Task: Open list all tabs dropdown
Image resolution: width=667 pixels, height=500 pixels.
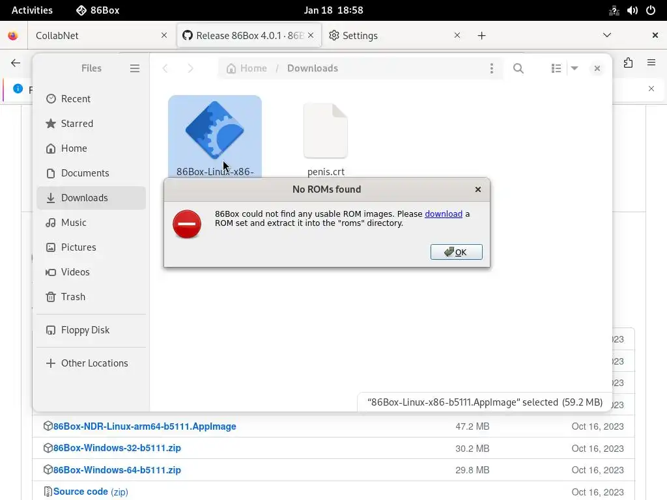Action: pos(607,35)
